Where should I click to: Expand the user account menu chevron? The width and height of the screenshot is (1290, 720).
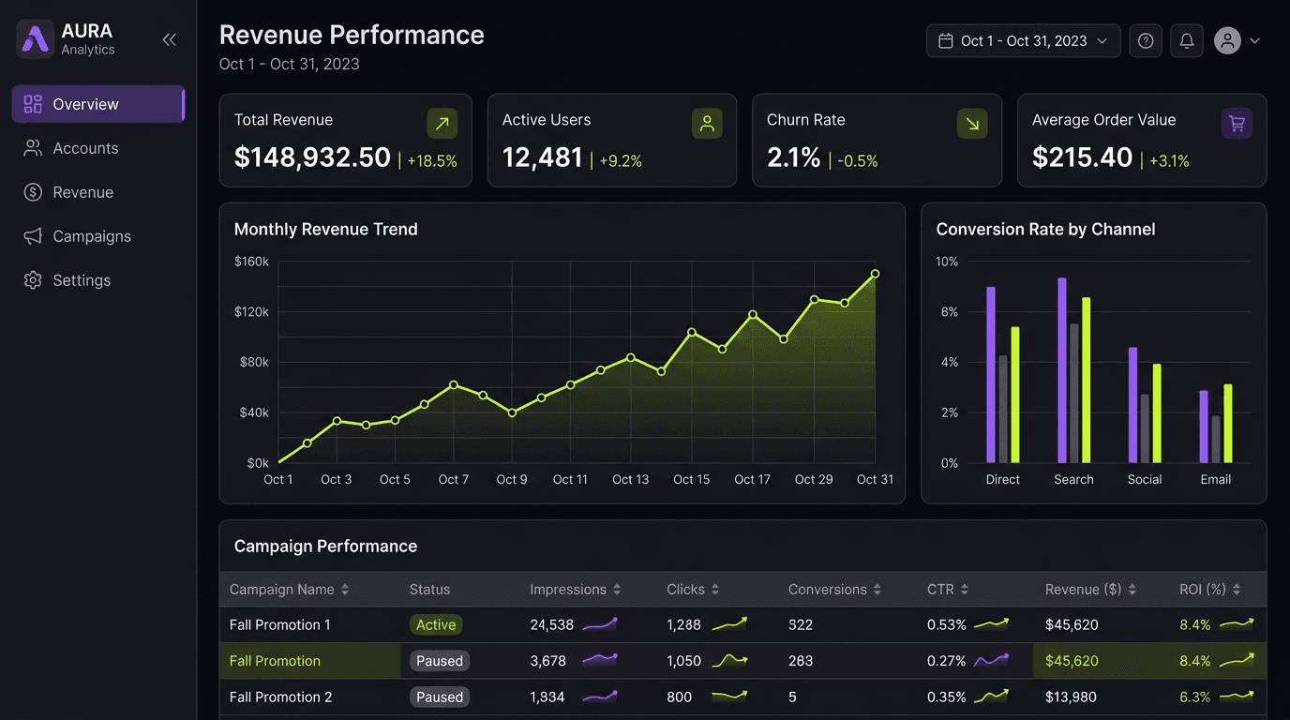click(1254, 41)
